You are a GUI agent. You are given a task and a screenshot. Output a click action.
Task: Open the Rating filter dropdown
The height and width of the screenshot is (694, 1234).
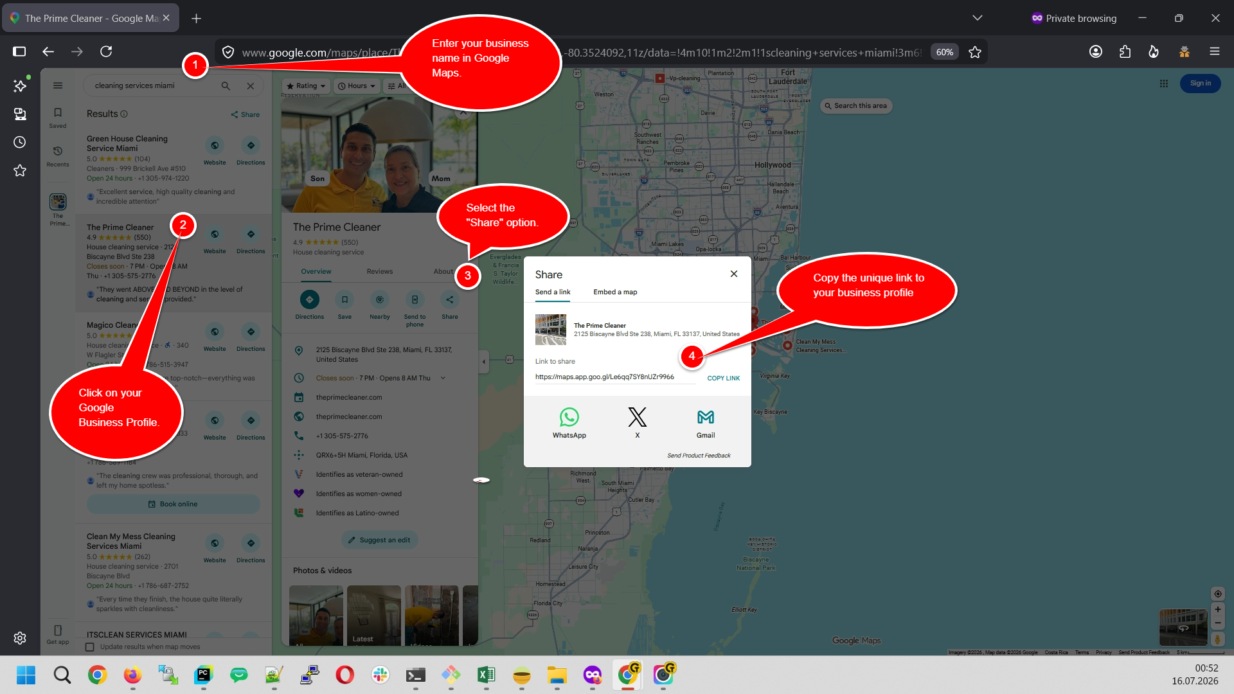click(x=306, y=86)
